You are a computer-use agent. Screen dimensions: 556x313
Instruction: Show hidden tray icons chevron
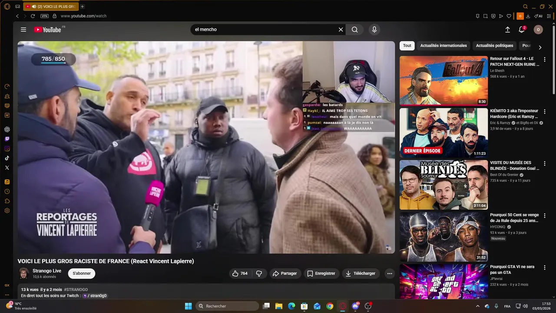pos(478,306)
